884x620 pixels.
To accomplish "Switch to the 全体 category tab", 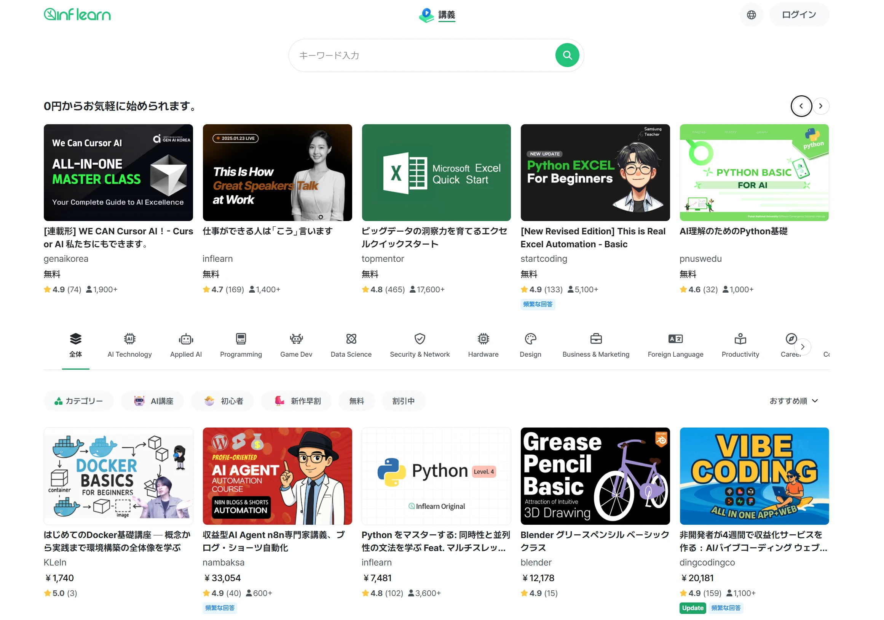I will click(75, 345).
